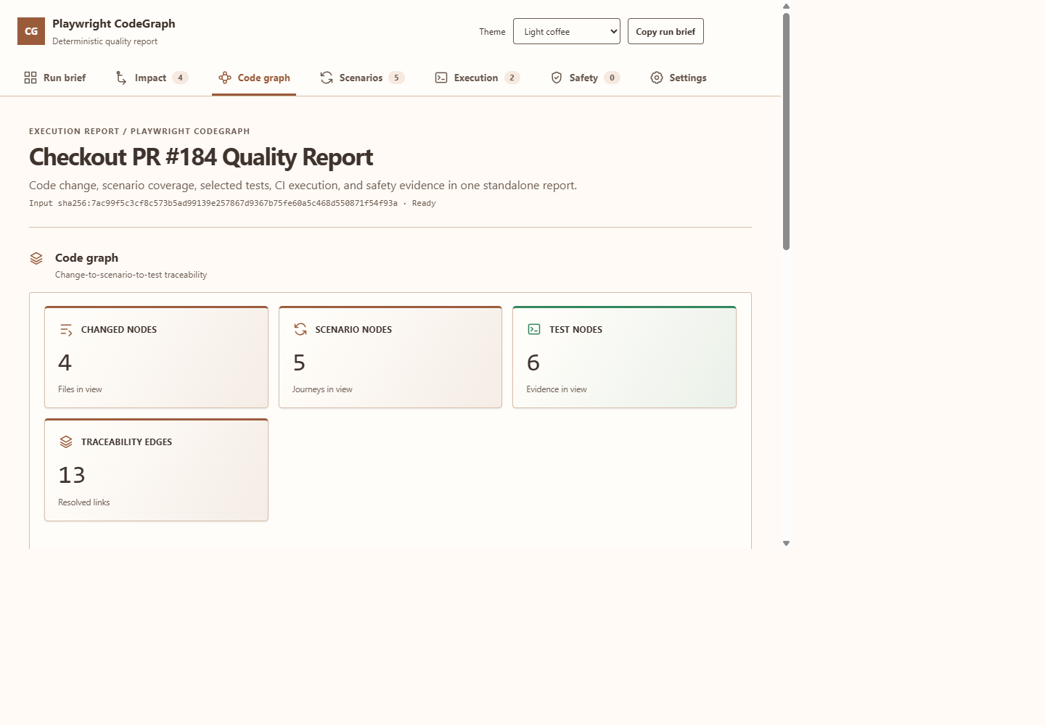Click the Copy run brief button

tap(665, 31)
